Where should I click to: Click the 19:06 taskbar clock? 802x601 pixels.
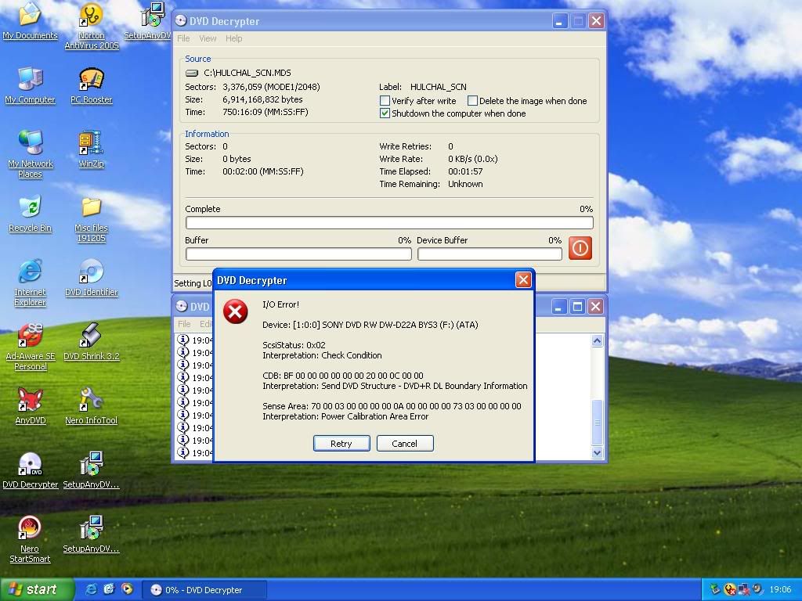coord(781,590)
